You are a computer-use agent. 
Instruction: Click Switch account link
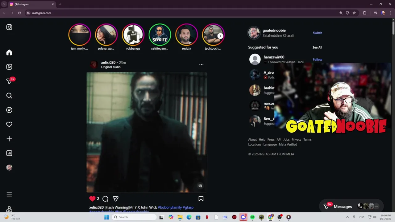point(317,33)
